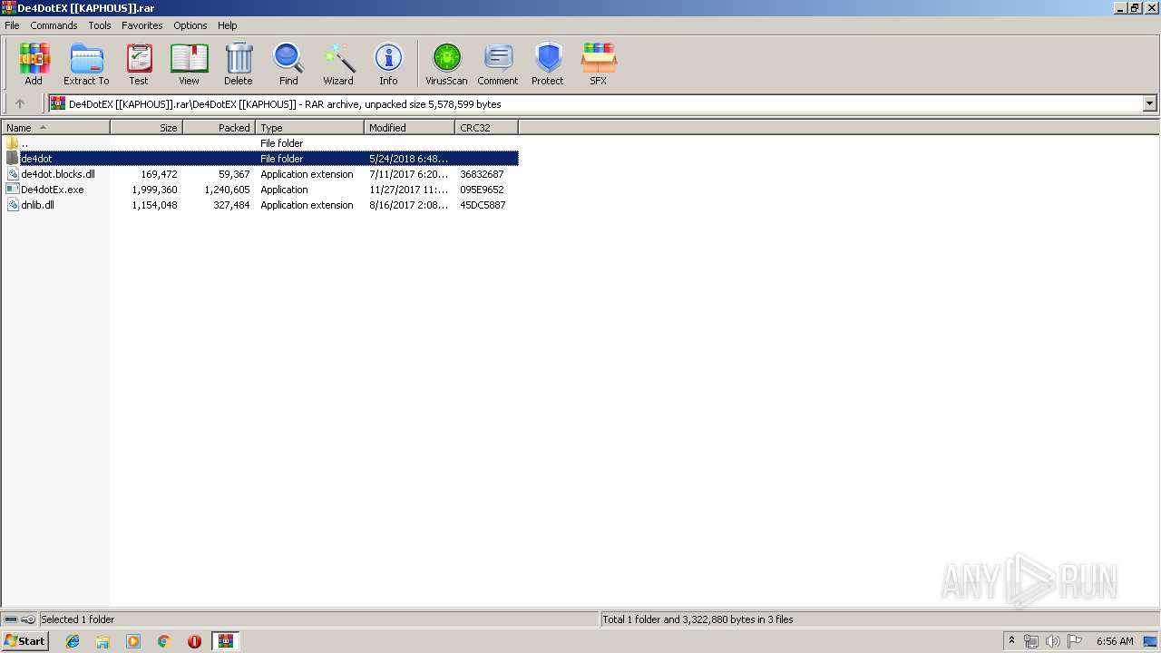Open the Action Center flag icon
Viewport: 1161px width, 653px height.
(1075, 641)
